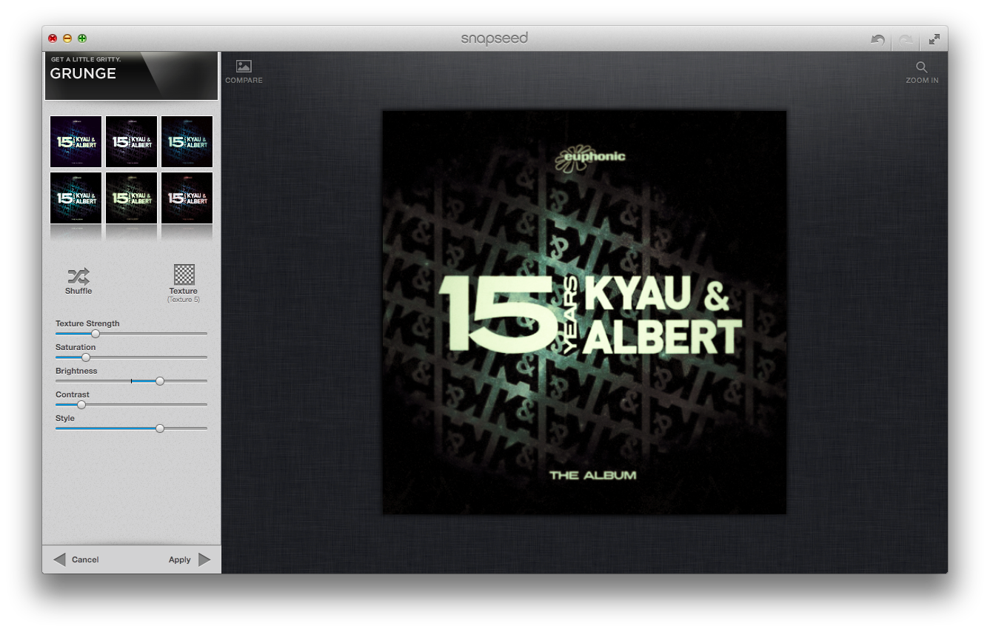The width and height of the screenshot is (990, 632).
Task: Click the Contrast slider handle
Action: [81, 405]
